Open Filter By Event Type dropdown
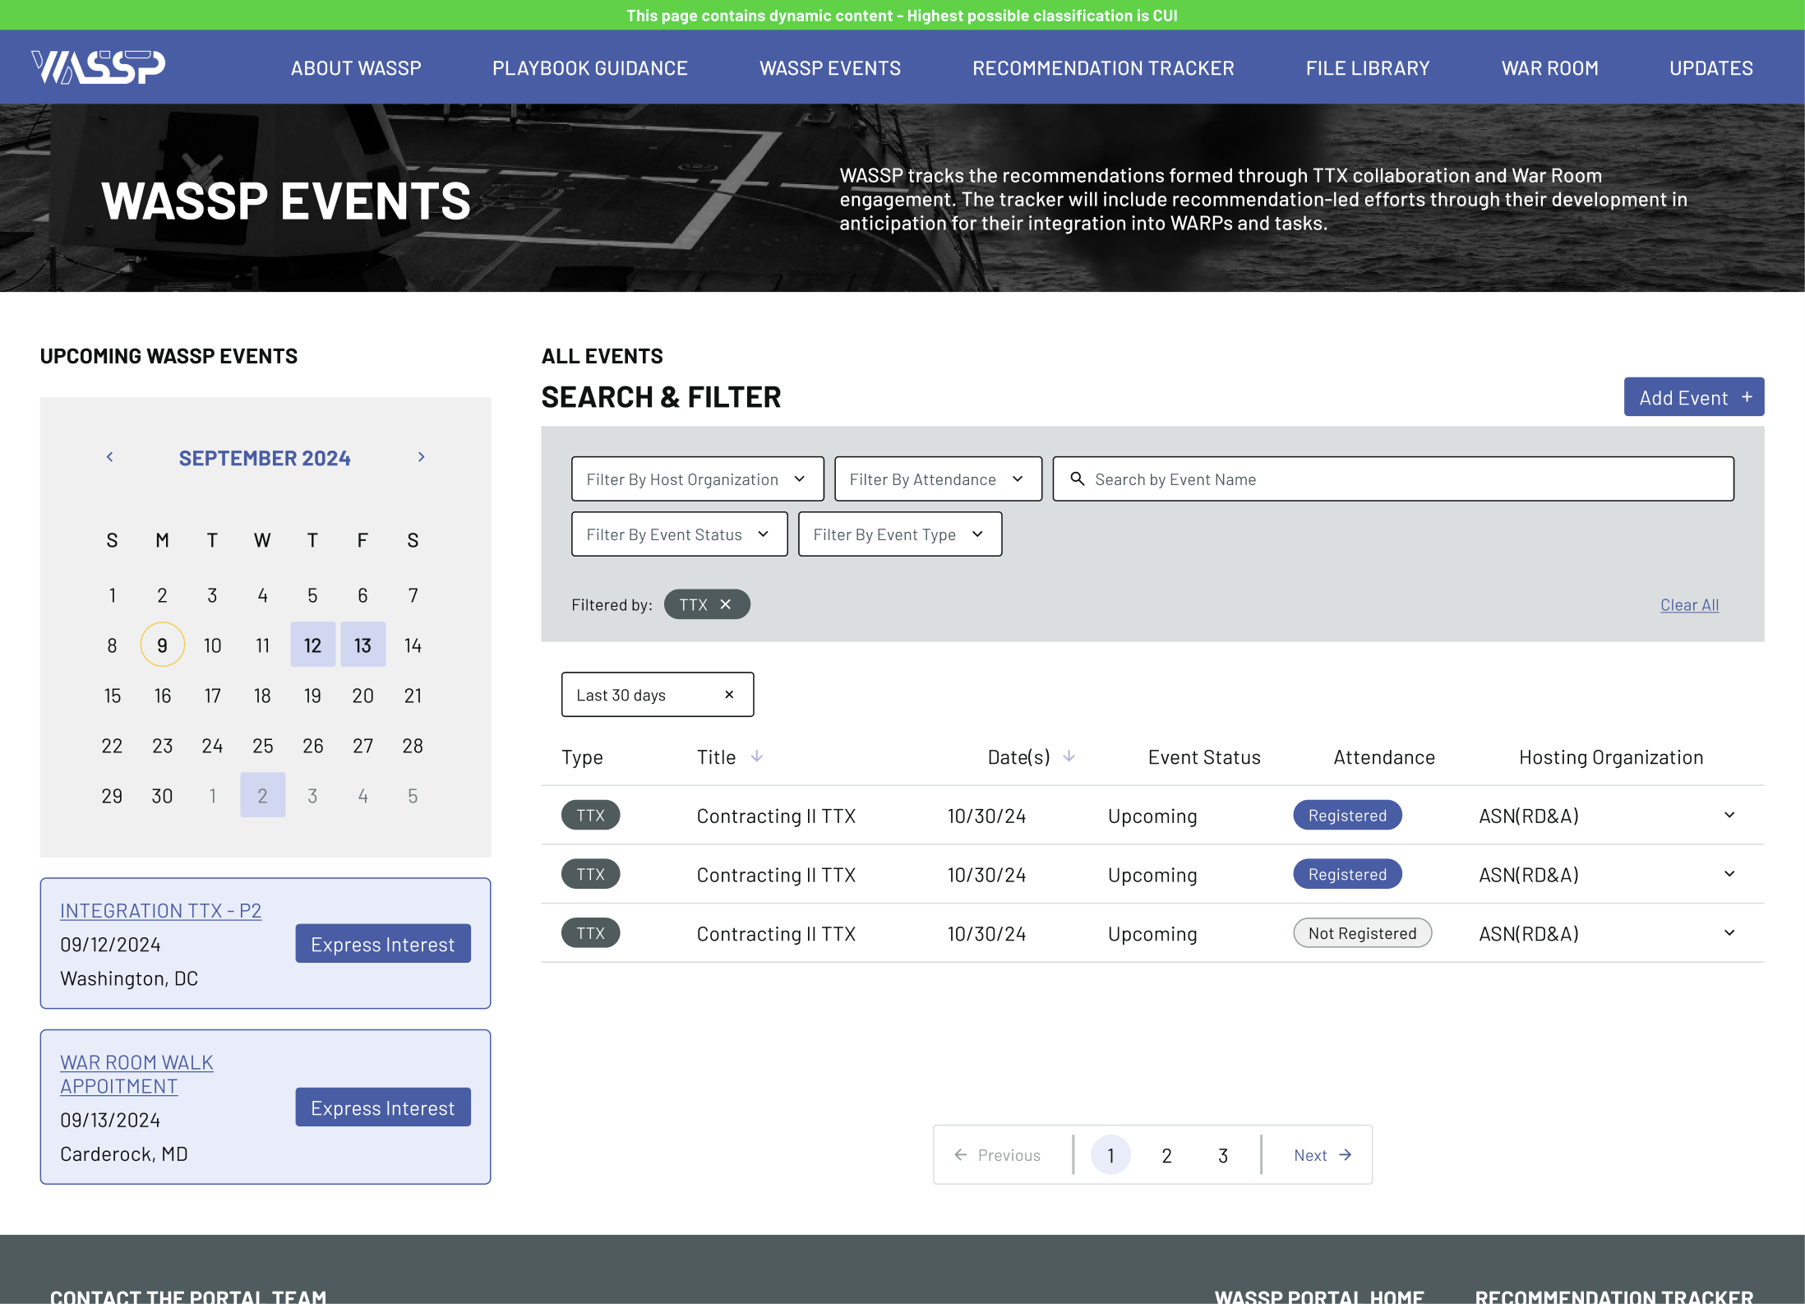The image size is (1805, 1304). 899,534
